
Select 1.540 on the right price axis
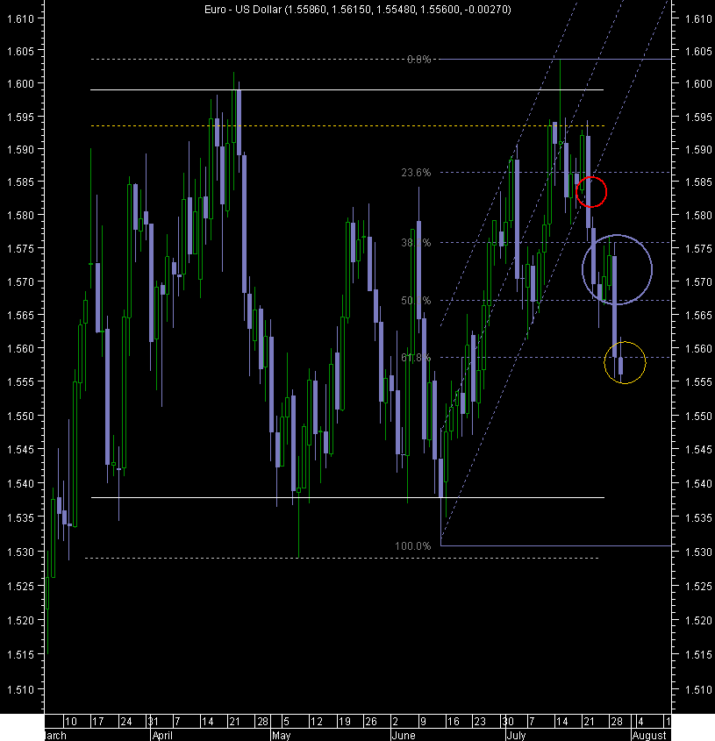coord(698,484)
